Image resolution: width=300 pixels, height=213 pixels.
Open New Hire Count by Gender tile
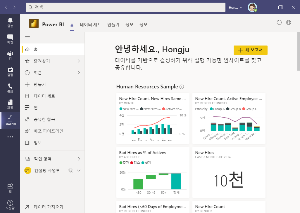(229, 207)
